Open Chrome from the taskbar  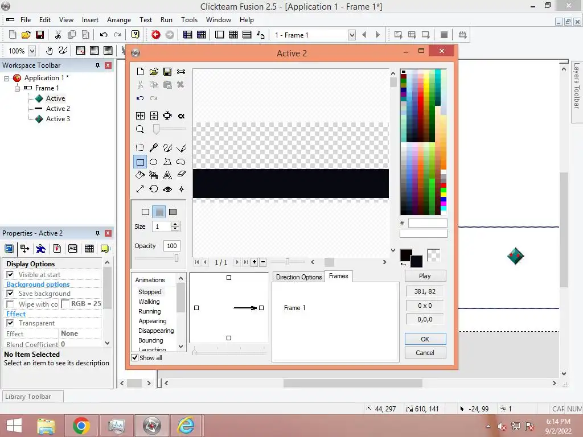coord(81,426)
